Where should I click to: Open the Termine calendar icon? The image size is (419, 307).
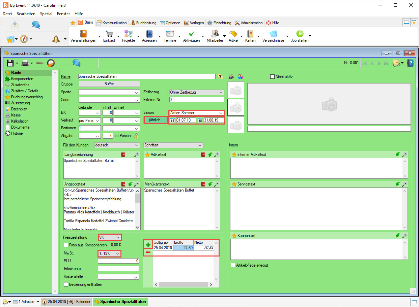170,34
